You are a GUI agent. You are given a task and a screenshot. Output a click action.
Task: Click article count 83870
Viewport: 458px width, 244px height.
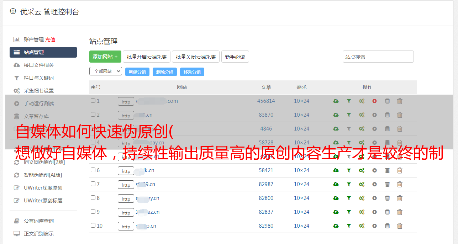(x=266, y=115)
